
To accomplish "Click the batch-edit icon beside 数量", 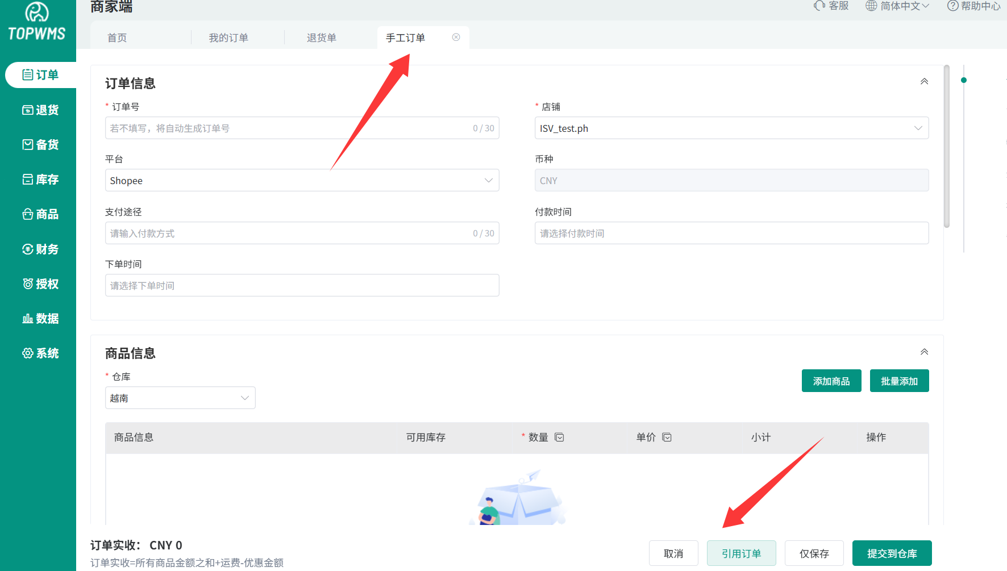I will pos(559,437).
